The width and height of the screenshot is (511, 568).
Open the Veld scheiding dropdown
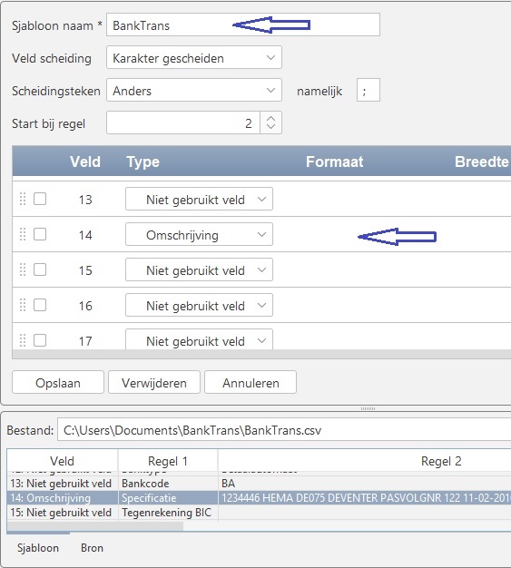[x=194, y=57]
